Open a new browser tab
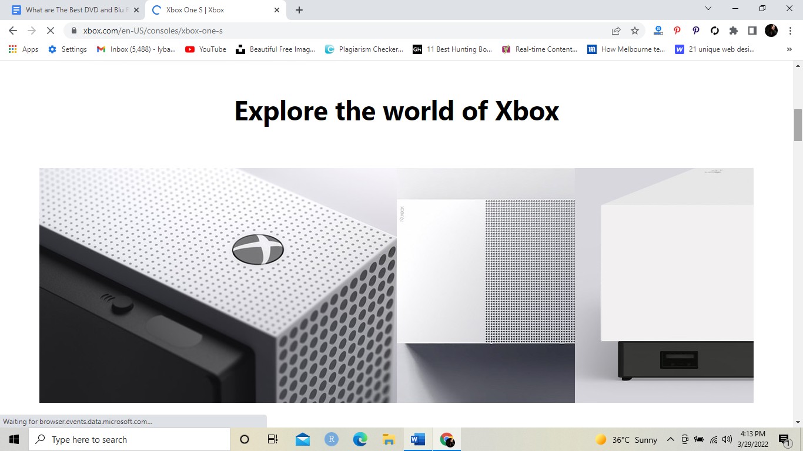The image size is (803, 451). pyautogui.click(x=299, y=10)
